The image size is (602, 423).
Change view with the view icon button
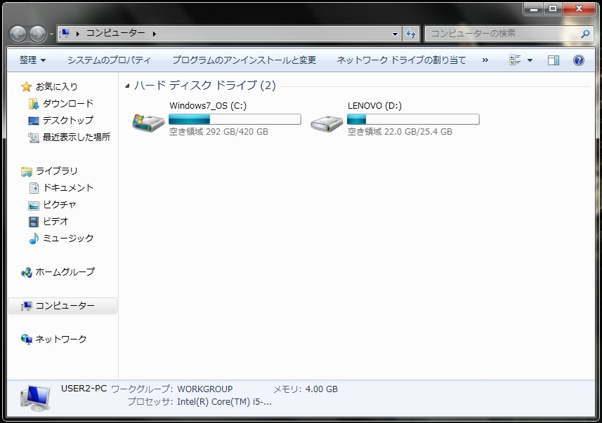(x=515, y=60)
